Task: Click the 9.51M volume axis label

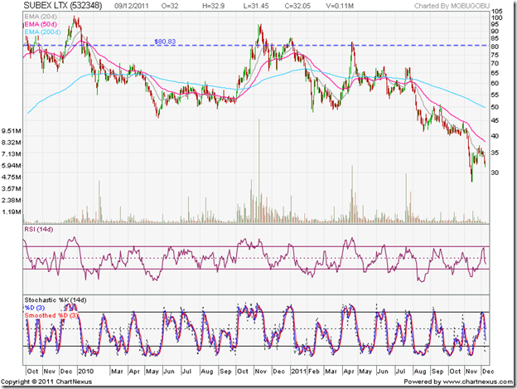Action: click(x=12, y=131)
